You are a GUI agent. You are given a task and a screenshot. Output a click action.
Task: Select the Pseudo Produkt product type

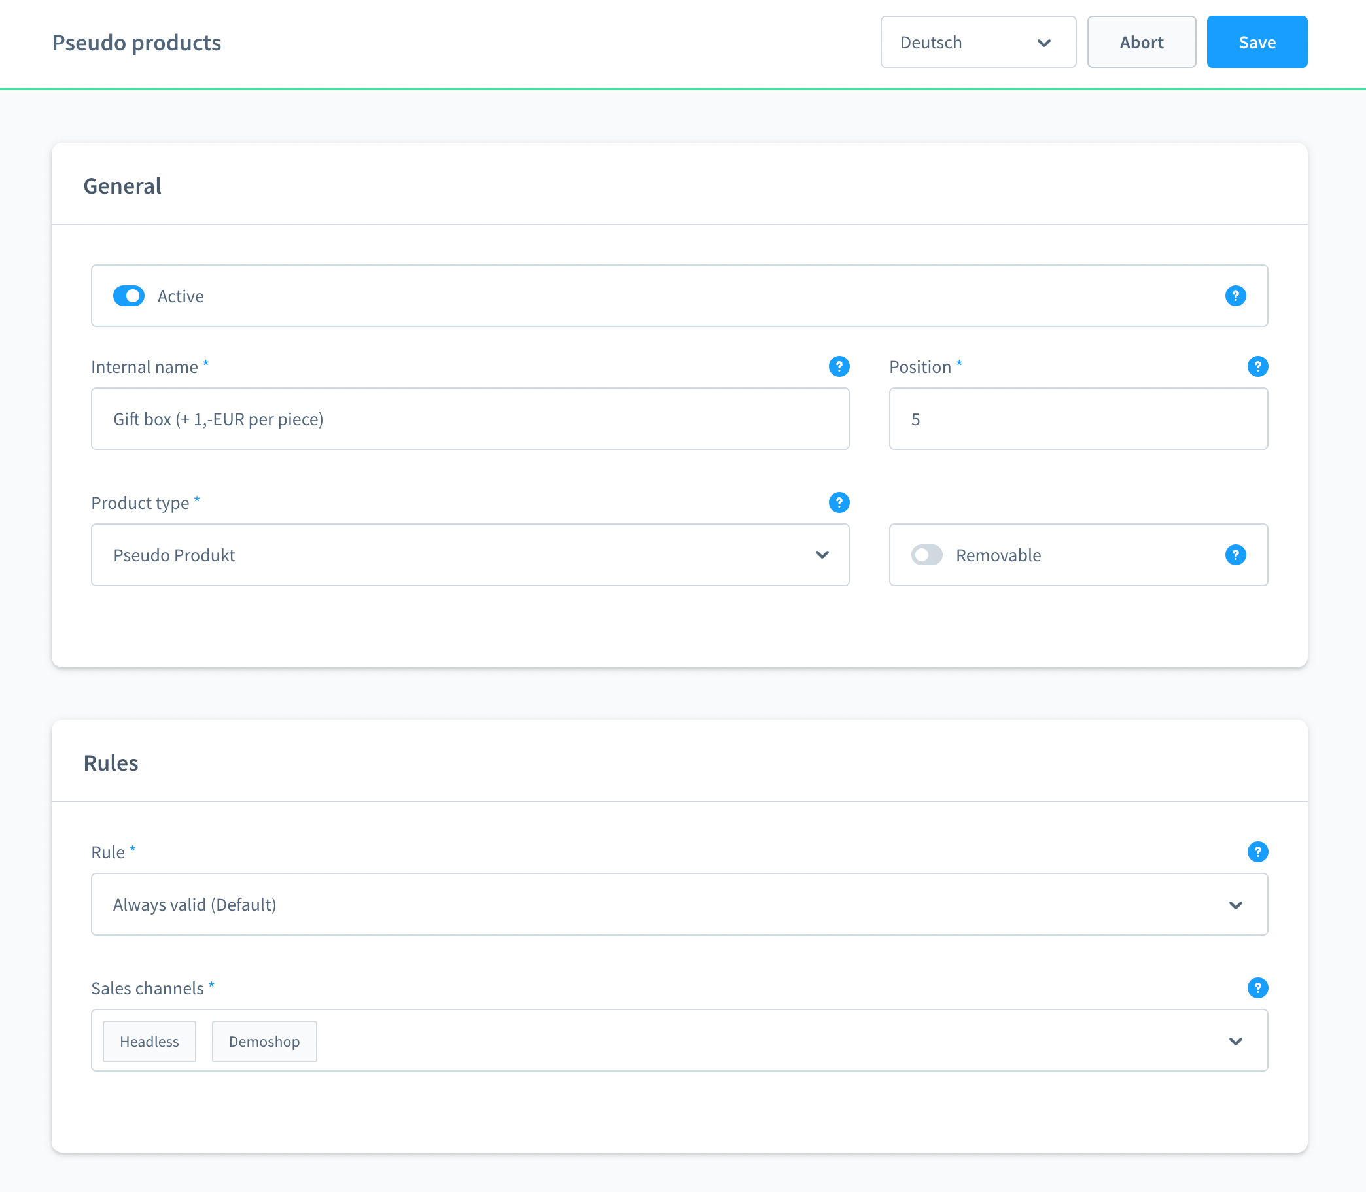pos(470,554)
